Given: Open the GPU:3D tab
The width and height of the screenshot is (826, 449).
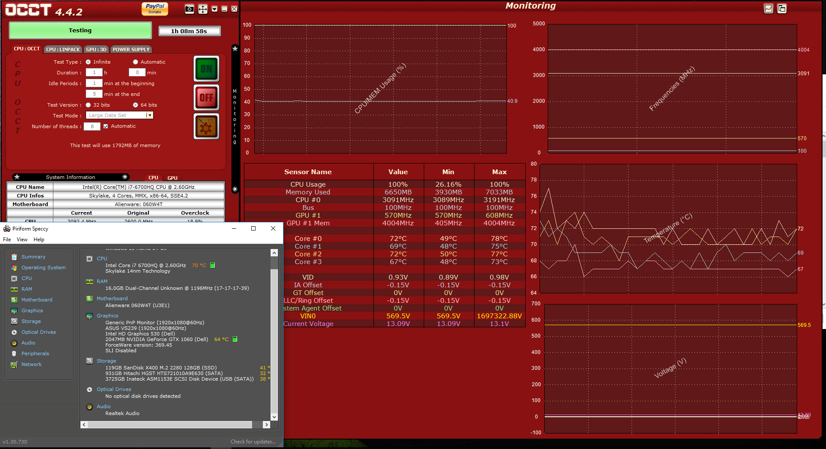Looking at the screenshot, I should pyautogui.click(x=96, y=49).
